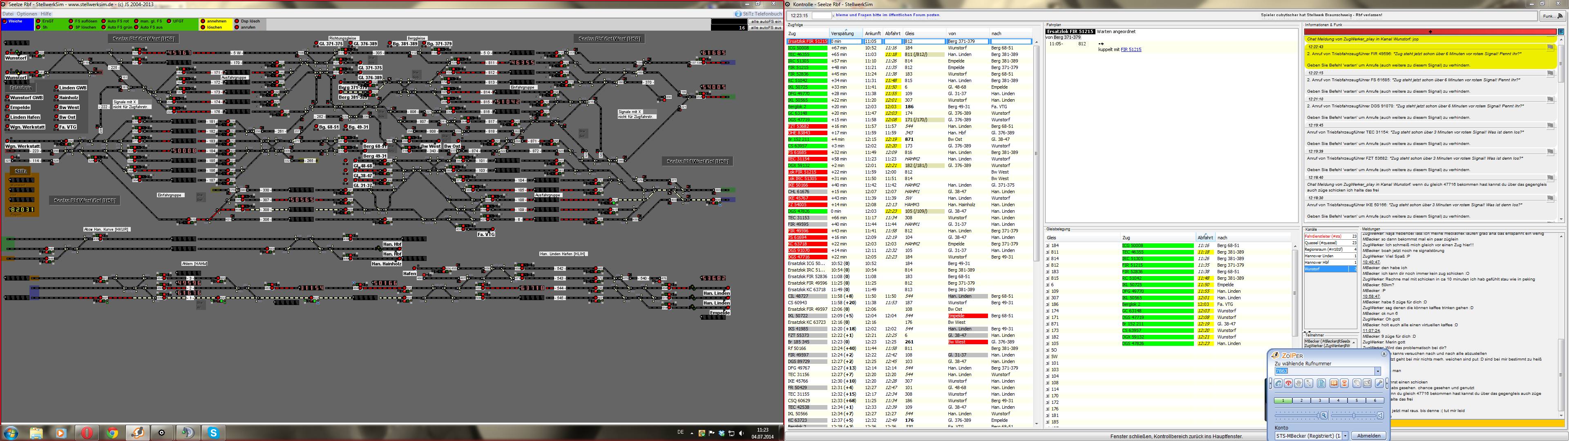The image size is (1569, 441).
Task: Mute the Zoiper speaker icon
Action: click(1380, 415)
